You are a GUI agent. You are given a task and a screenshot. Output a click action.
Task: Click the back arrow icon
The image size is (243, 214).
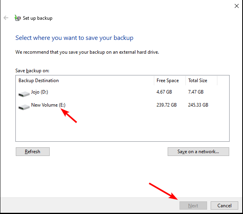point(6,18)
